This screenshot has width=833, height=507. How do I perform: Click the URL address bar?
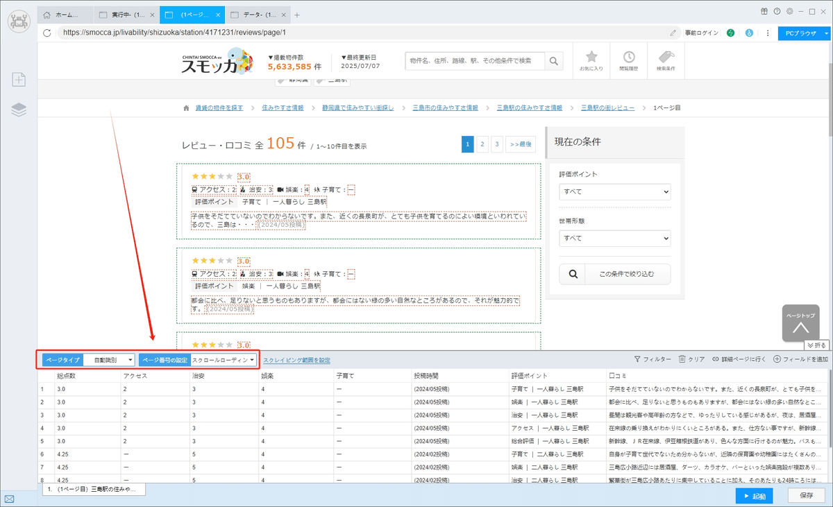tap(361, 33)
